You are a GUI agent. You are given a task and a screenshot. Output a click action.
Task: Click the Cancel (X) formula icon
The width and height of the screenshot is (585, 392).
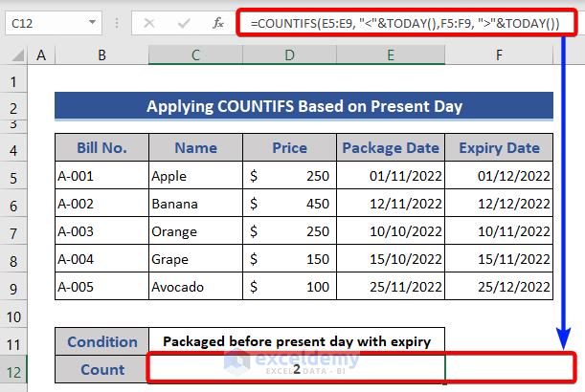[x=148, y=23]
